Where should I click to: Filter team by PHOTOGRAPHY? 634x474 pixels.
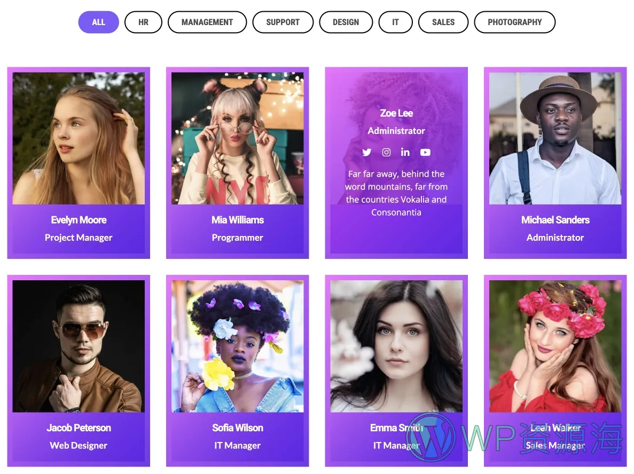(x=515, y=22)
